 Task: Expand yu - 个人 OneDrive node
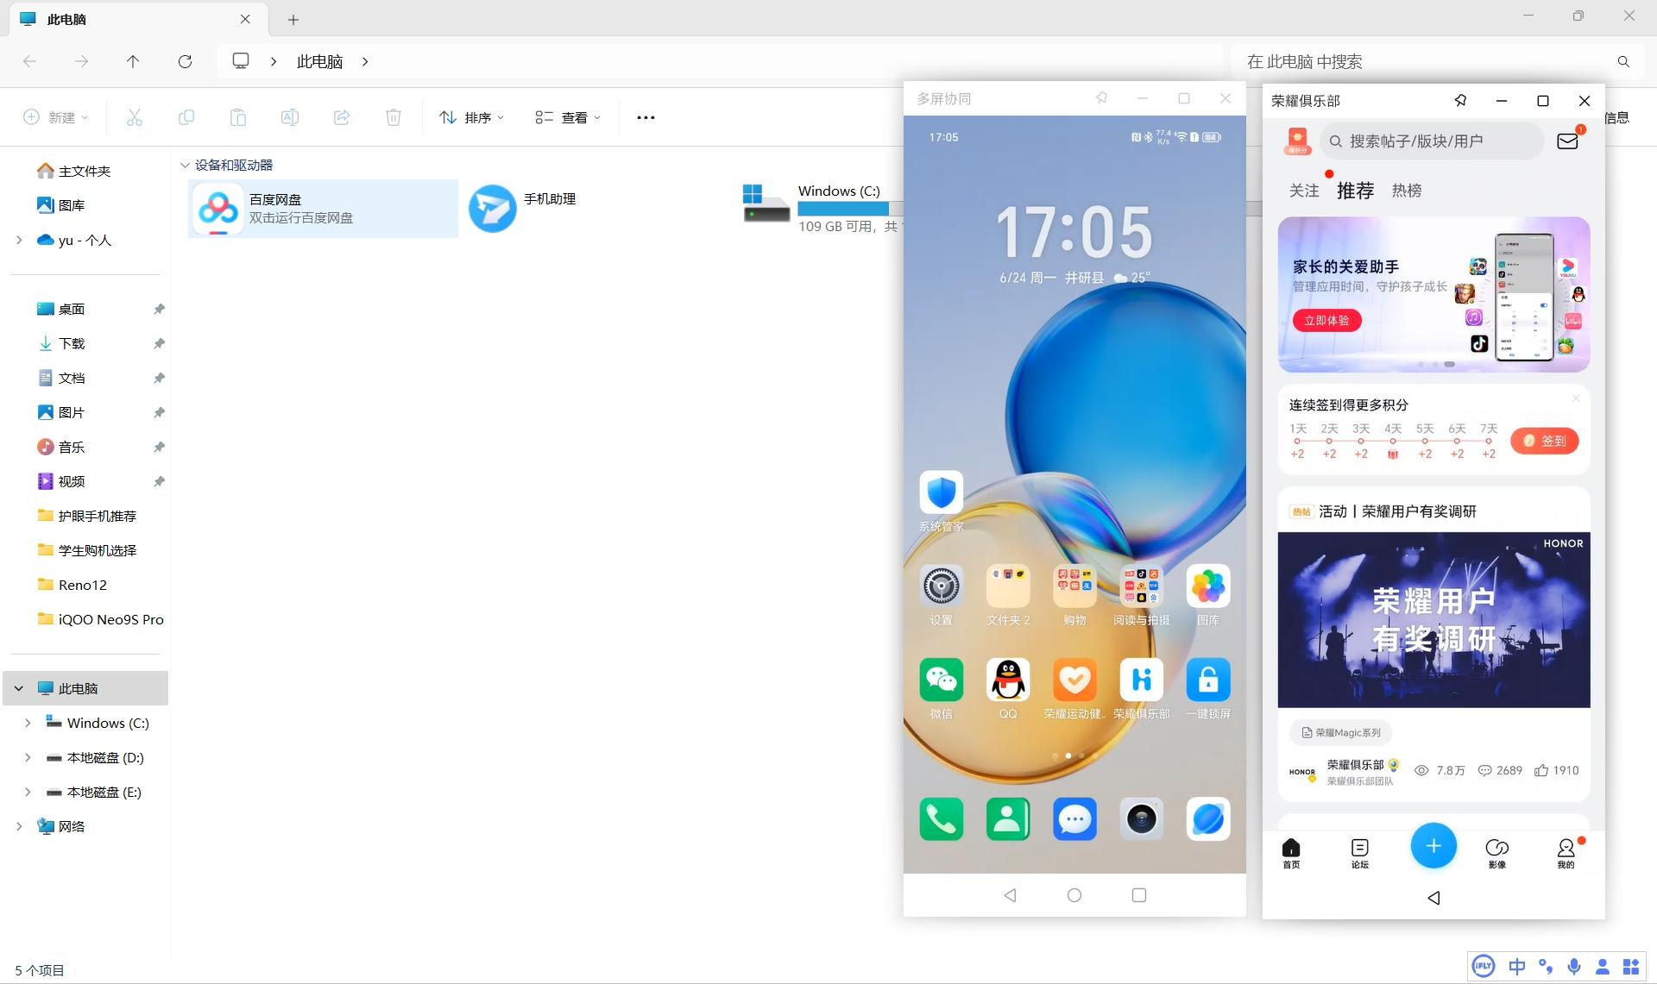19,240
